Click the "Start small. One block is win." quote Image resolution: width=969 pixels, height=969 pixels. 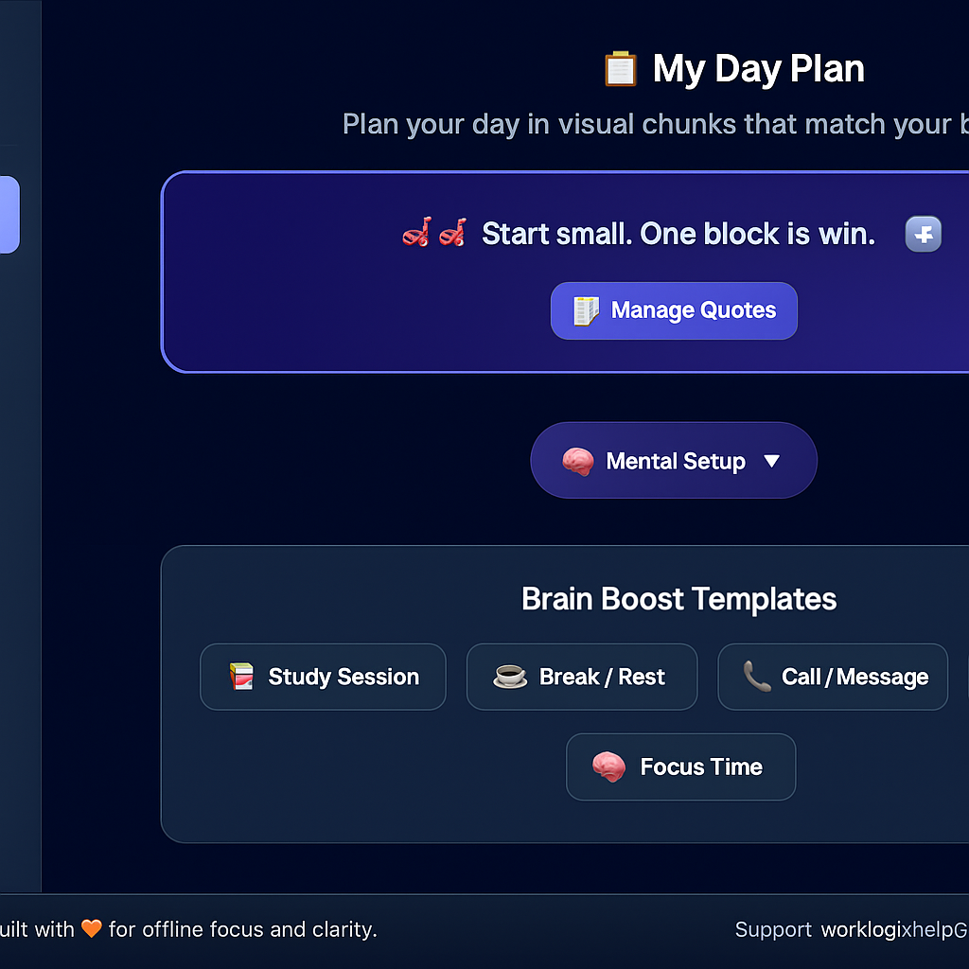(x=678, y=234)
